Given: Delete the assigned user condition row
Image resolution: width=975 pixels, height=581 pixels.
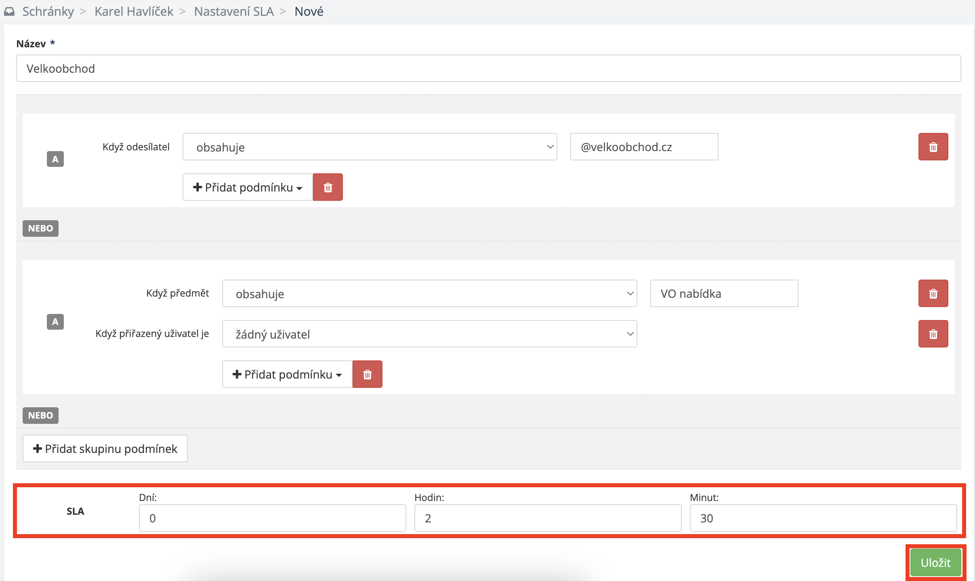Looking at the screenshot, I should click(x=933, y=334).
